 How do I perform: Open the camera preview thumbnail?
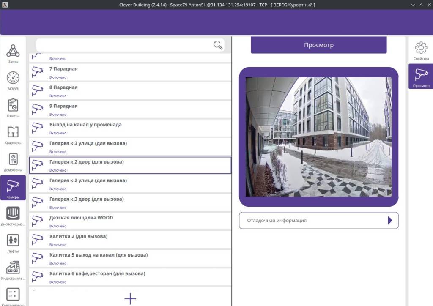[x=318, y=136]
